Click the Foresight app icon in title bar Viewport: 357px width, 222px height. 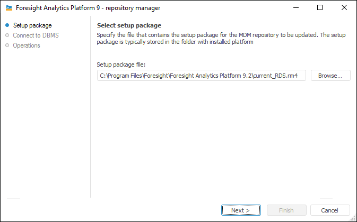click(x=9, y=8)
